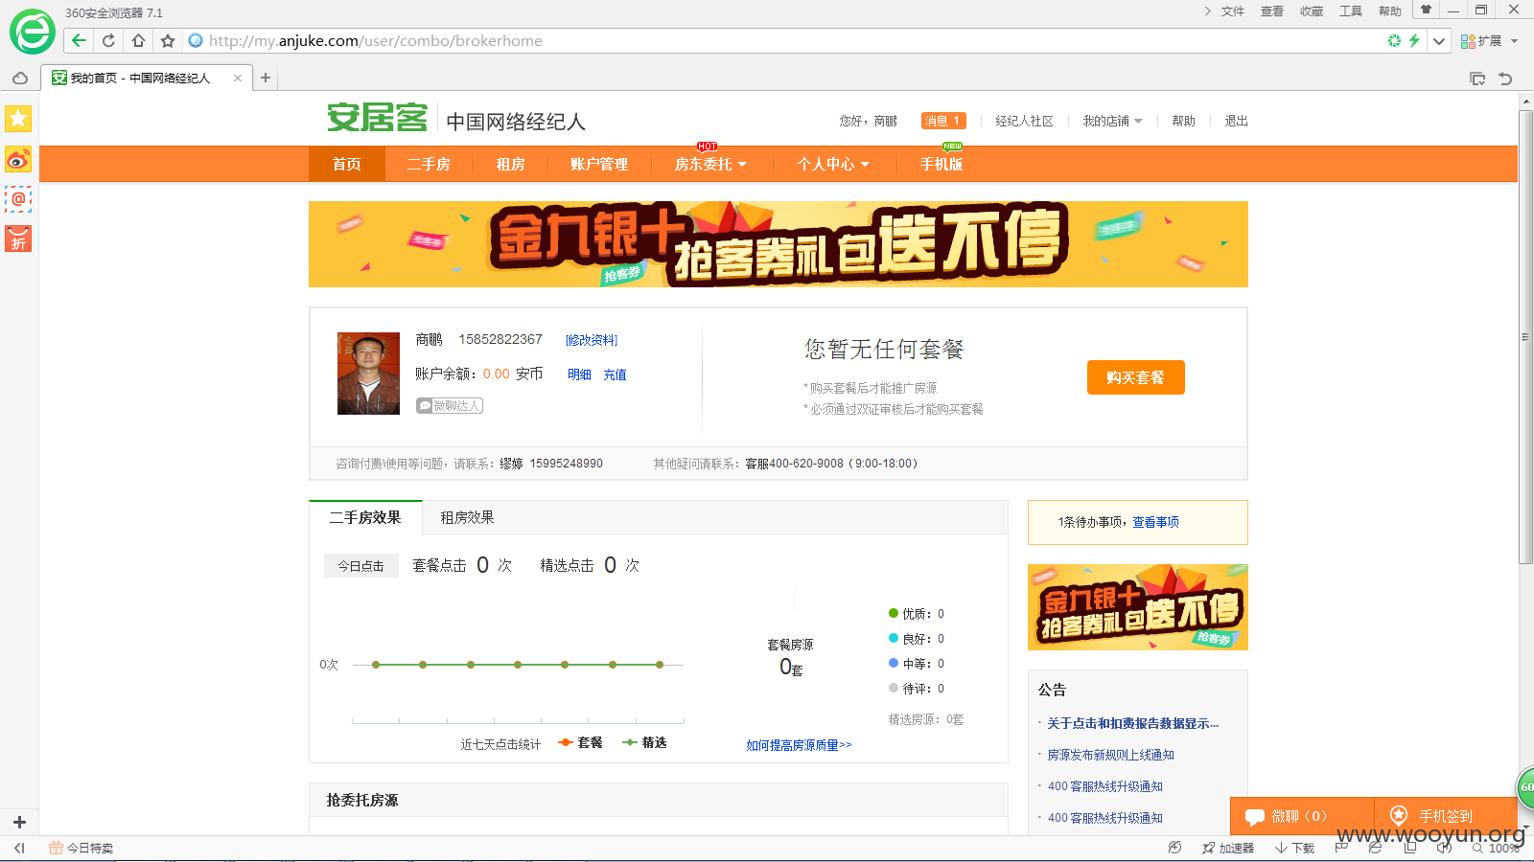This screenshot has width=1534, height=862.
Task: Open the 微聊（0） chat button
Action: click(1302, 816)
